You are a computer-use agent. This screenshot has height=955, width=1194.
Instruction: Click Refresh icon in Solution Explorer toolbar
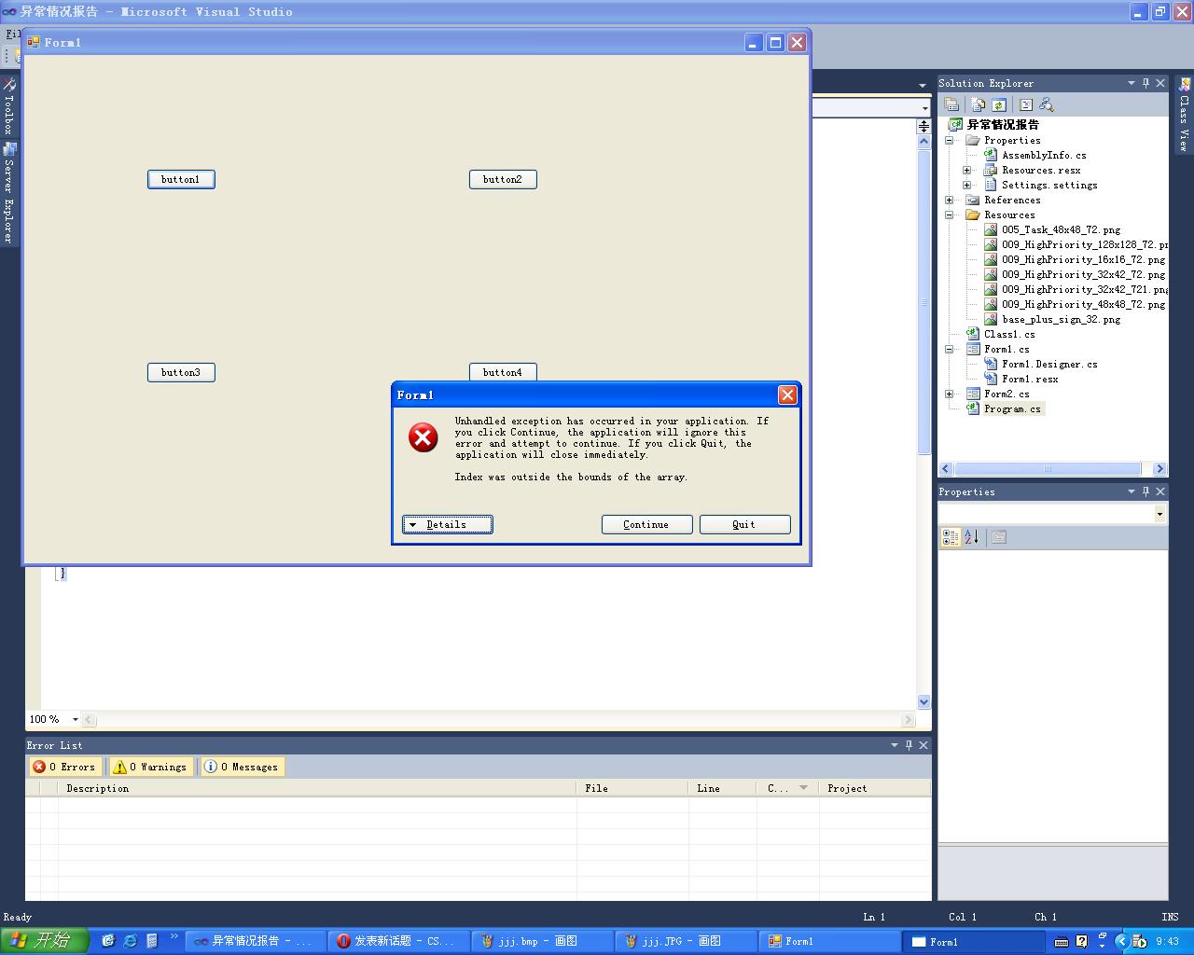click(999, 104)
